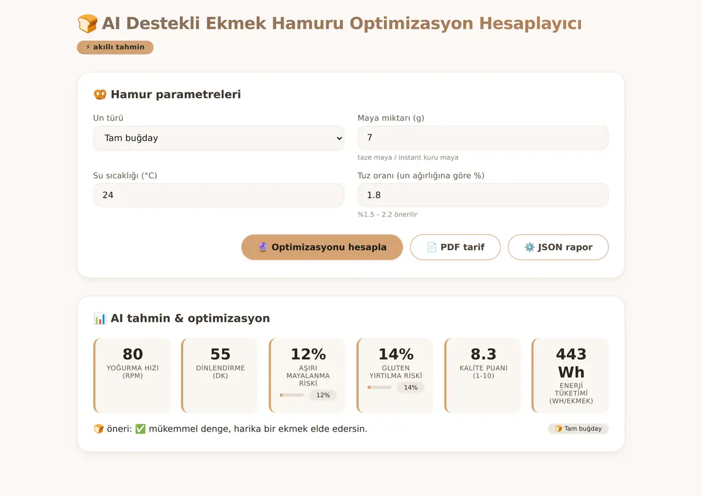Click the 'Maya miktarı (g)' label
This screenshot has height=496, width=702.
click(x=391, y=118)
